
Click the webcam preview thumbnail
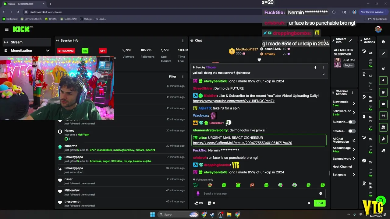[57, 88]
